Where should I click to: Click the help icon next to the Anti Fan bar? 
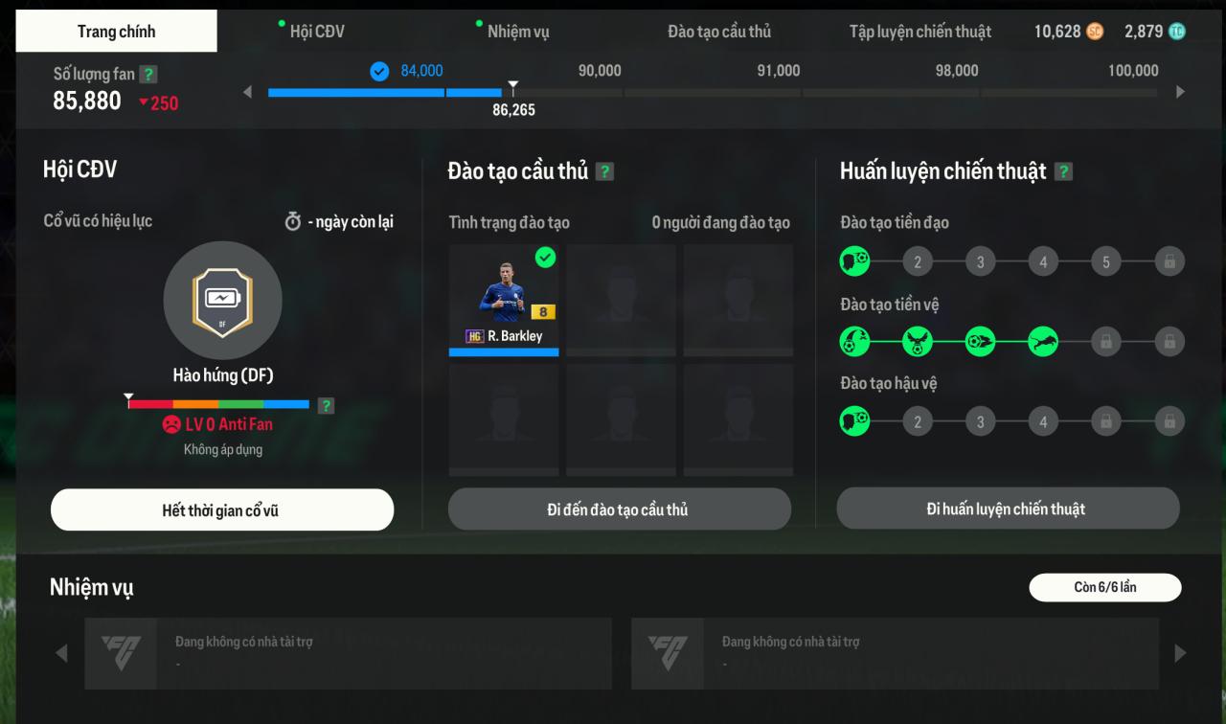point(326,405)
